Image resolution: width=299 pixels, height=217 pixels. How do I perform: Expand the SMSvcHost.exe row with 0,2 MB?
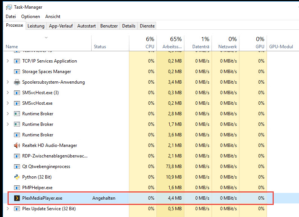click(8, 103)
